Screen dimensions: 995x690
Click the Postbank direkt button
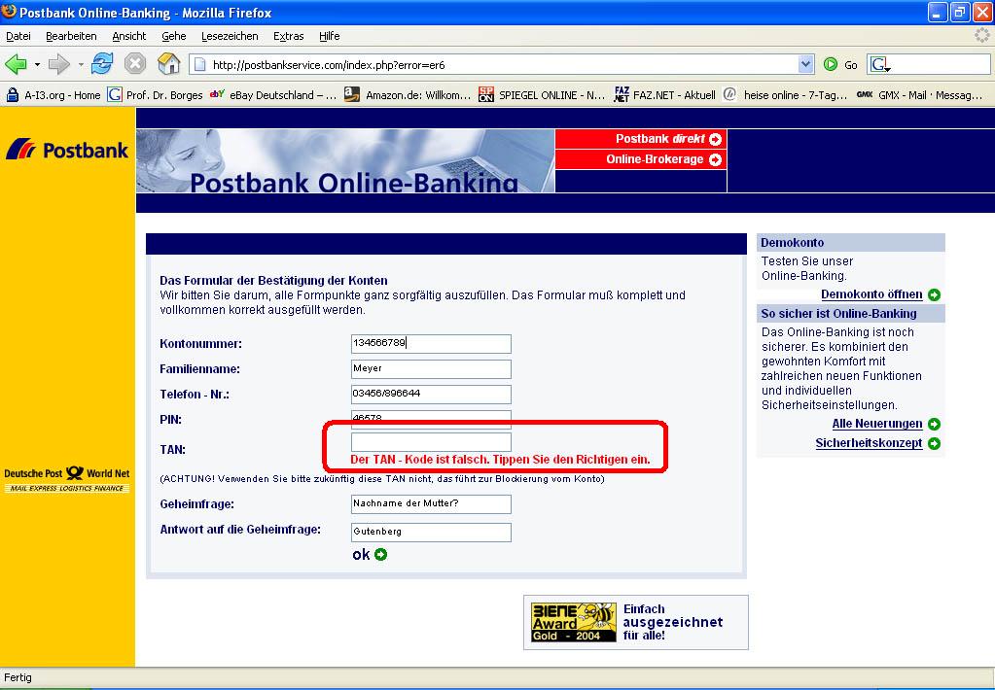tap(641, 139)
